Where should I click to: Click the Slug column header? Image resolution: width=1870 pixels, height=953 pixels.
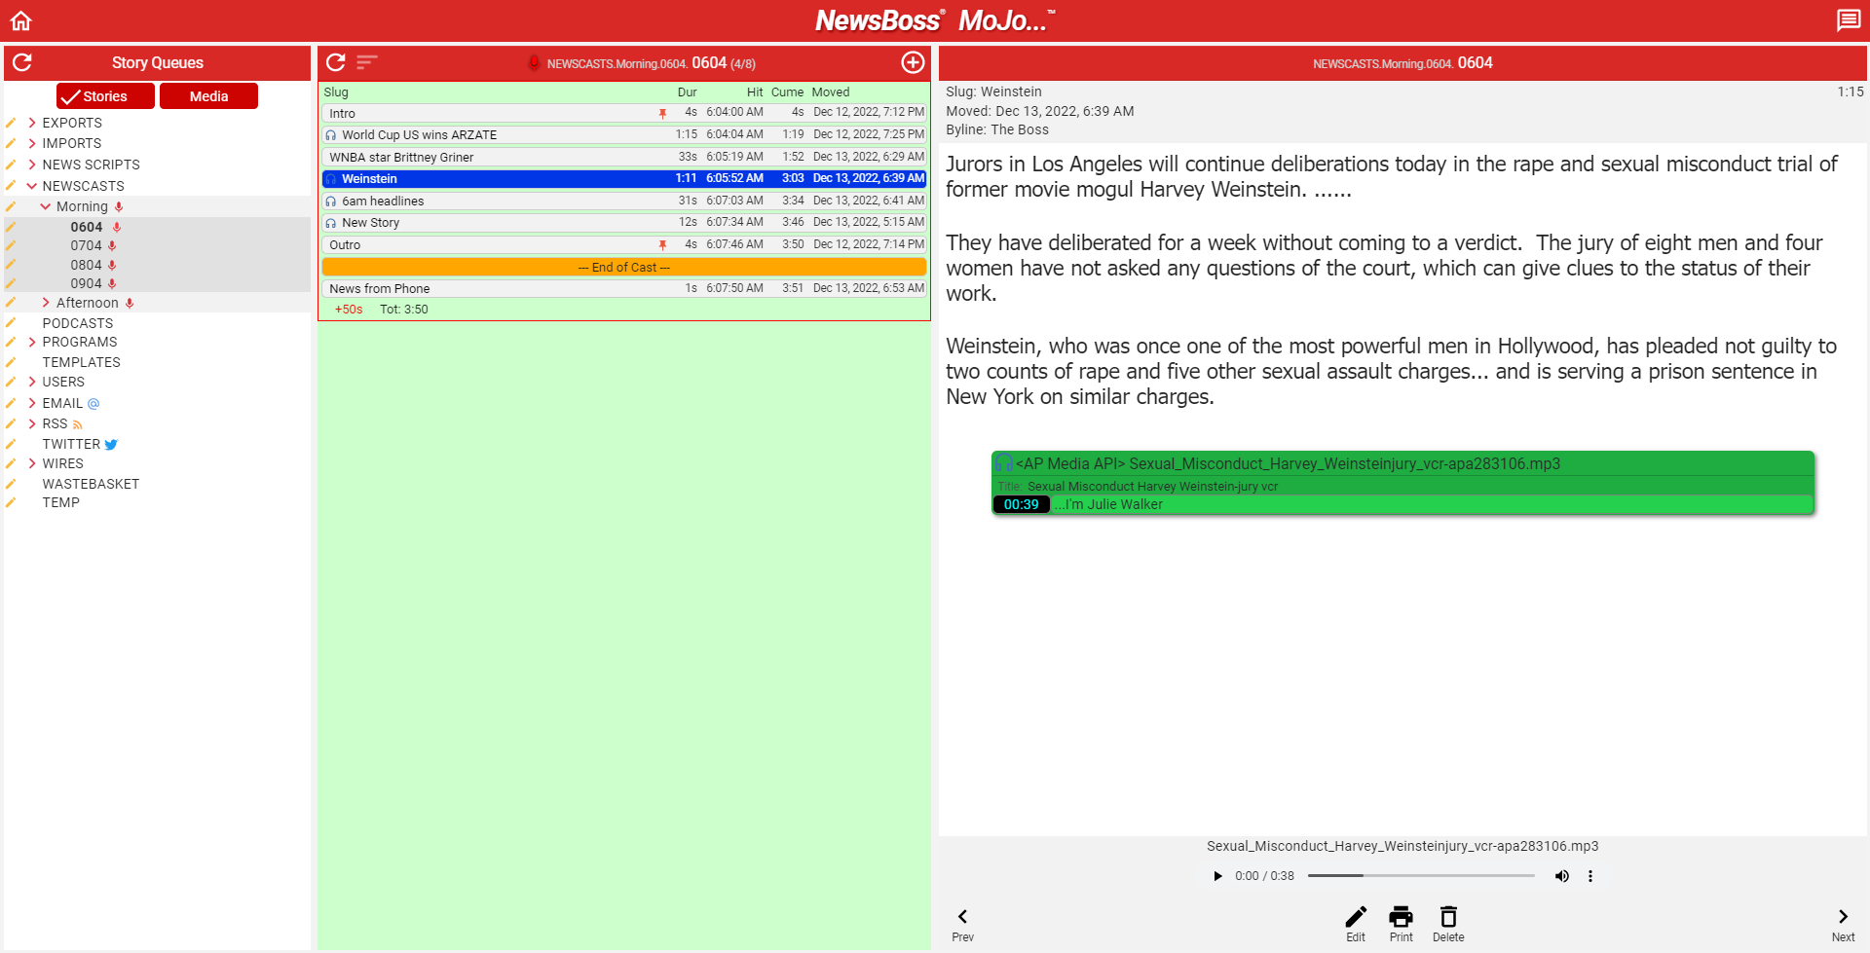[336, 92]
